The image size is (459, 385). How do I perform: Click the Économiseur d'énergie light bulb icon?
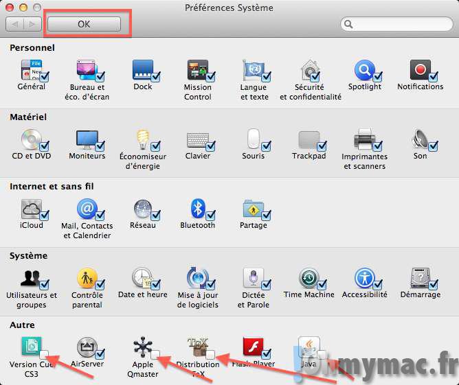tap(142, 139)
